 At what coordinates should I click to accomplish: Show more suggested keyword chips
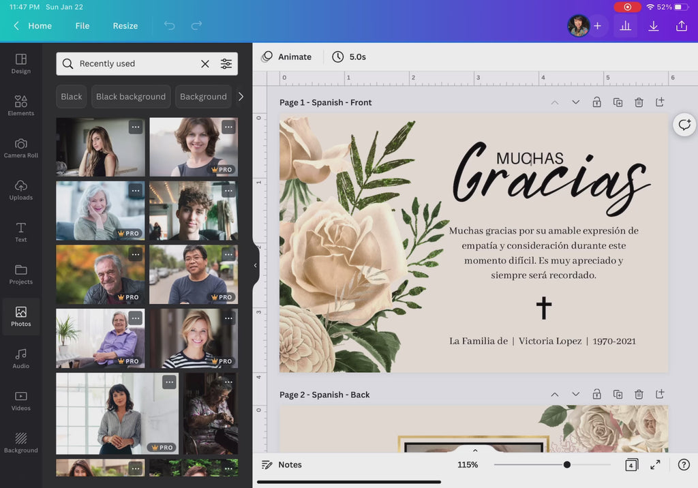[241, 97]
